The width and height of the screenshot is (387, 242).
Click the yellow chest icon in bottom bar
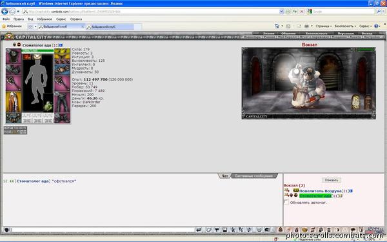[x=304, y=230]
